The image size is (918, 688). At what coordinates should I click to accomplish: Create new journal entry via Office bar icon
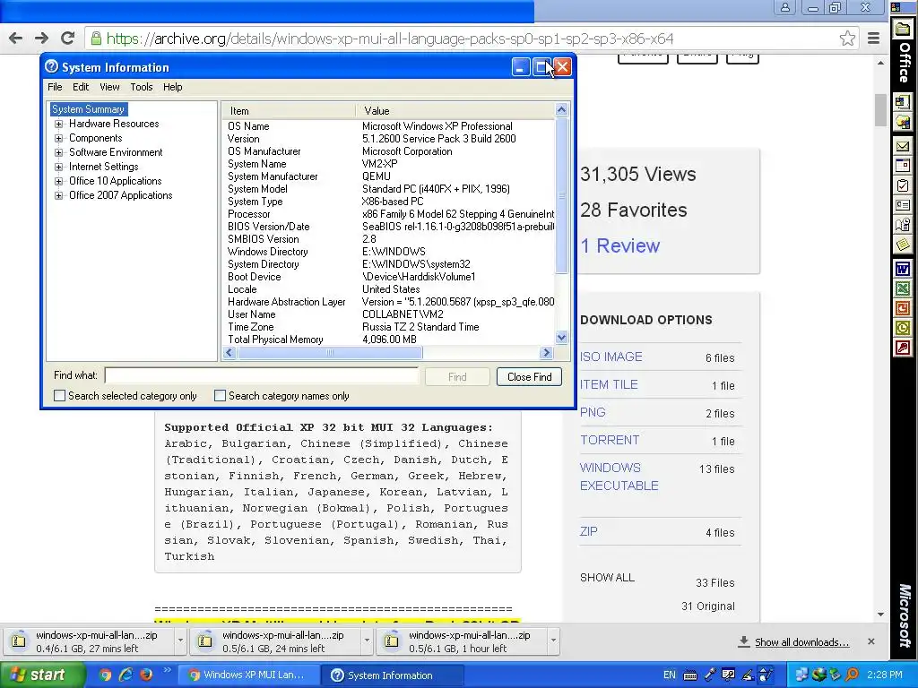pyautogui.click(x=903, y=225)
